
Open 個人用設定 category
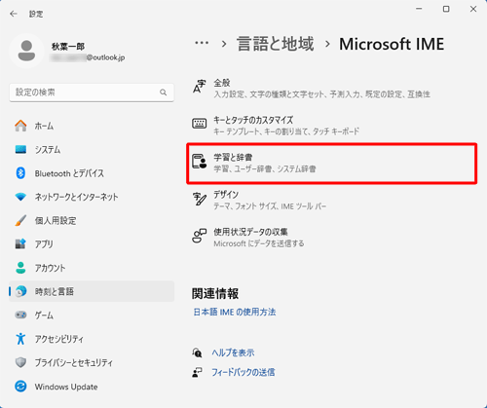click(92, 221)
